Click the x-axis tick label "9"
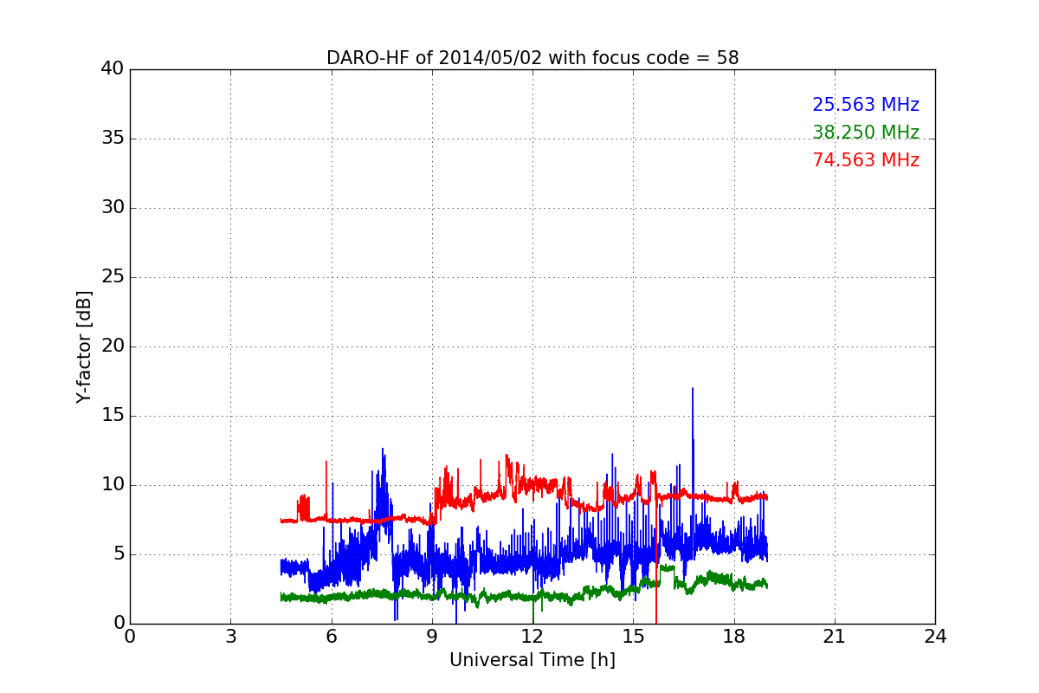 tap(432, 636)
